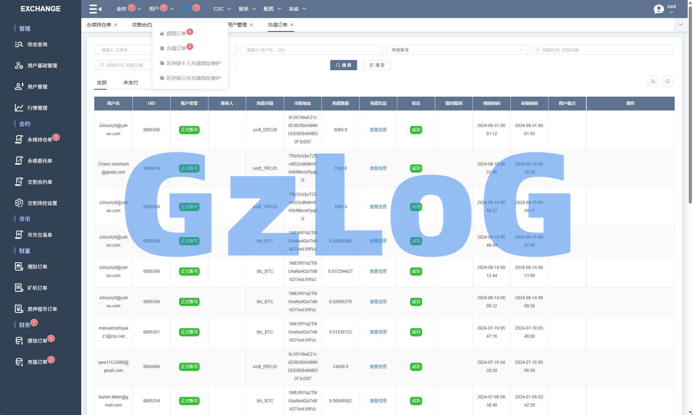Click the EXCHANGE logo text
The height and width of the screenshot is (415, 693).
pyautogui.click(x=41, y=9)
